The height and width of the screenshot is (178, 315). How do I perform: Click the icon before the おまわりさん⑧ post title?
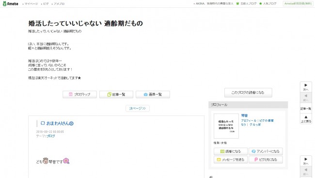[43, 123]
